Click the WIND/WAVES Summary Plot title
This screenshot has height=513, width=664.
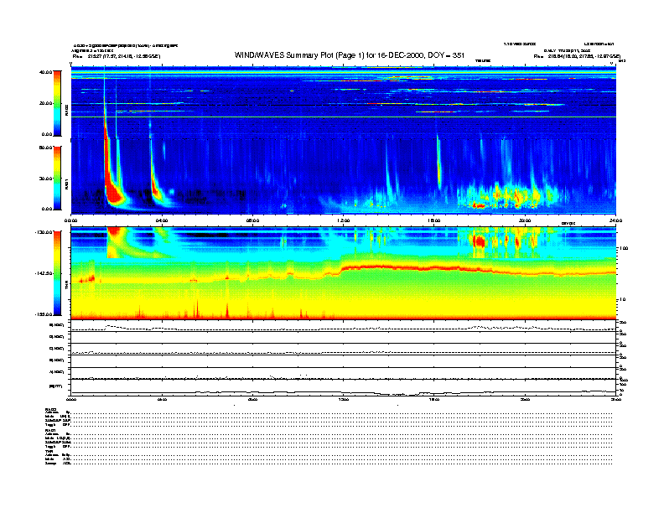click(x=350, y=55)
